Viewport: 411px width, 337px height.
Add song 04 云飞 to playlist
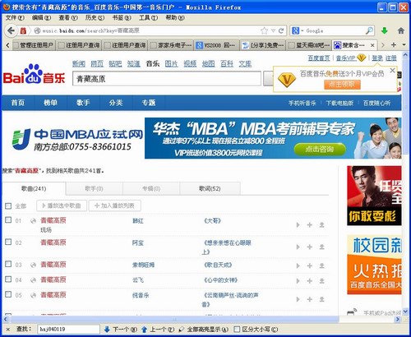[x=310, y=281]
